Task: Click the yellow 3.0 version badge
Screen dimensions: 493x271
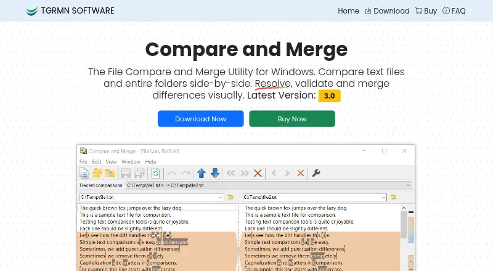Action: click(329, 96)
